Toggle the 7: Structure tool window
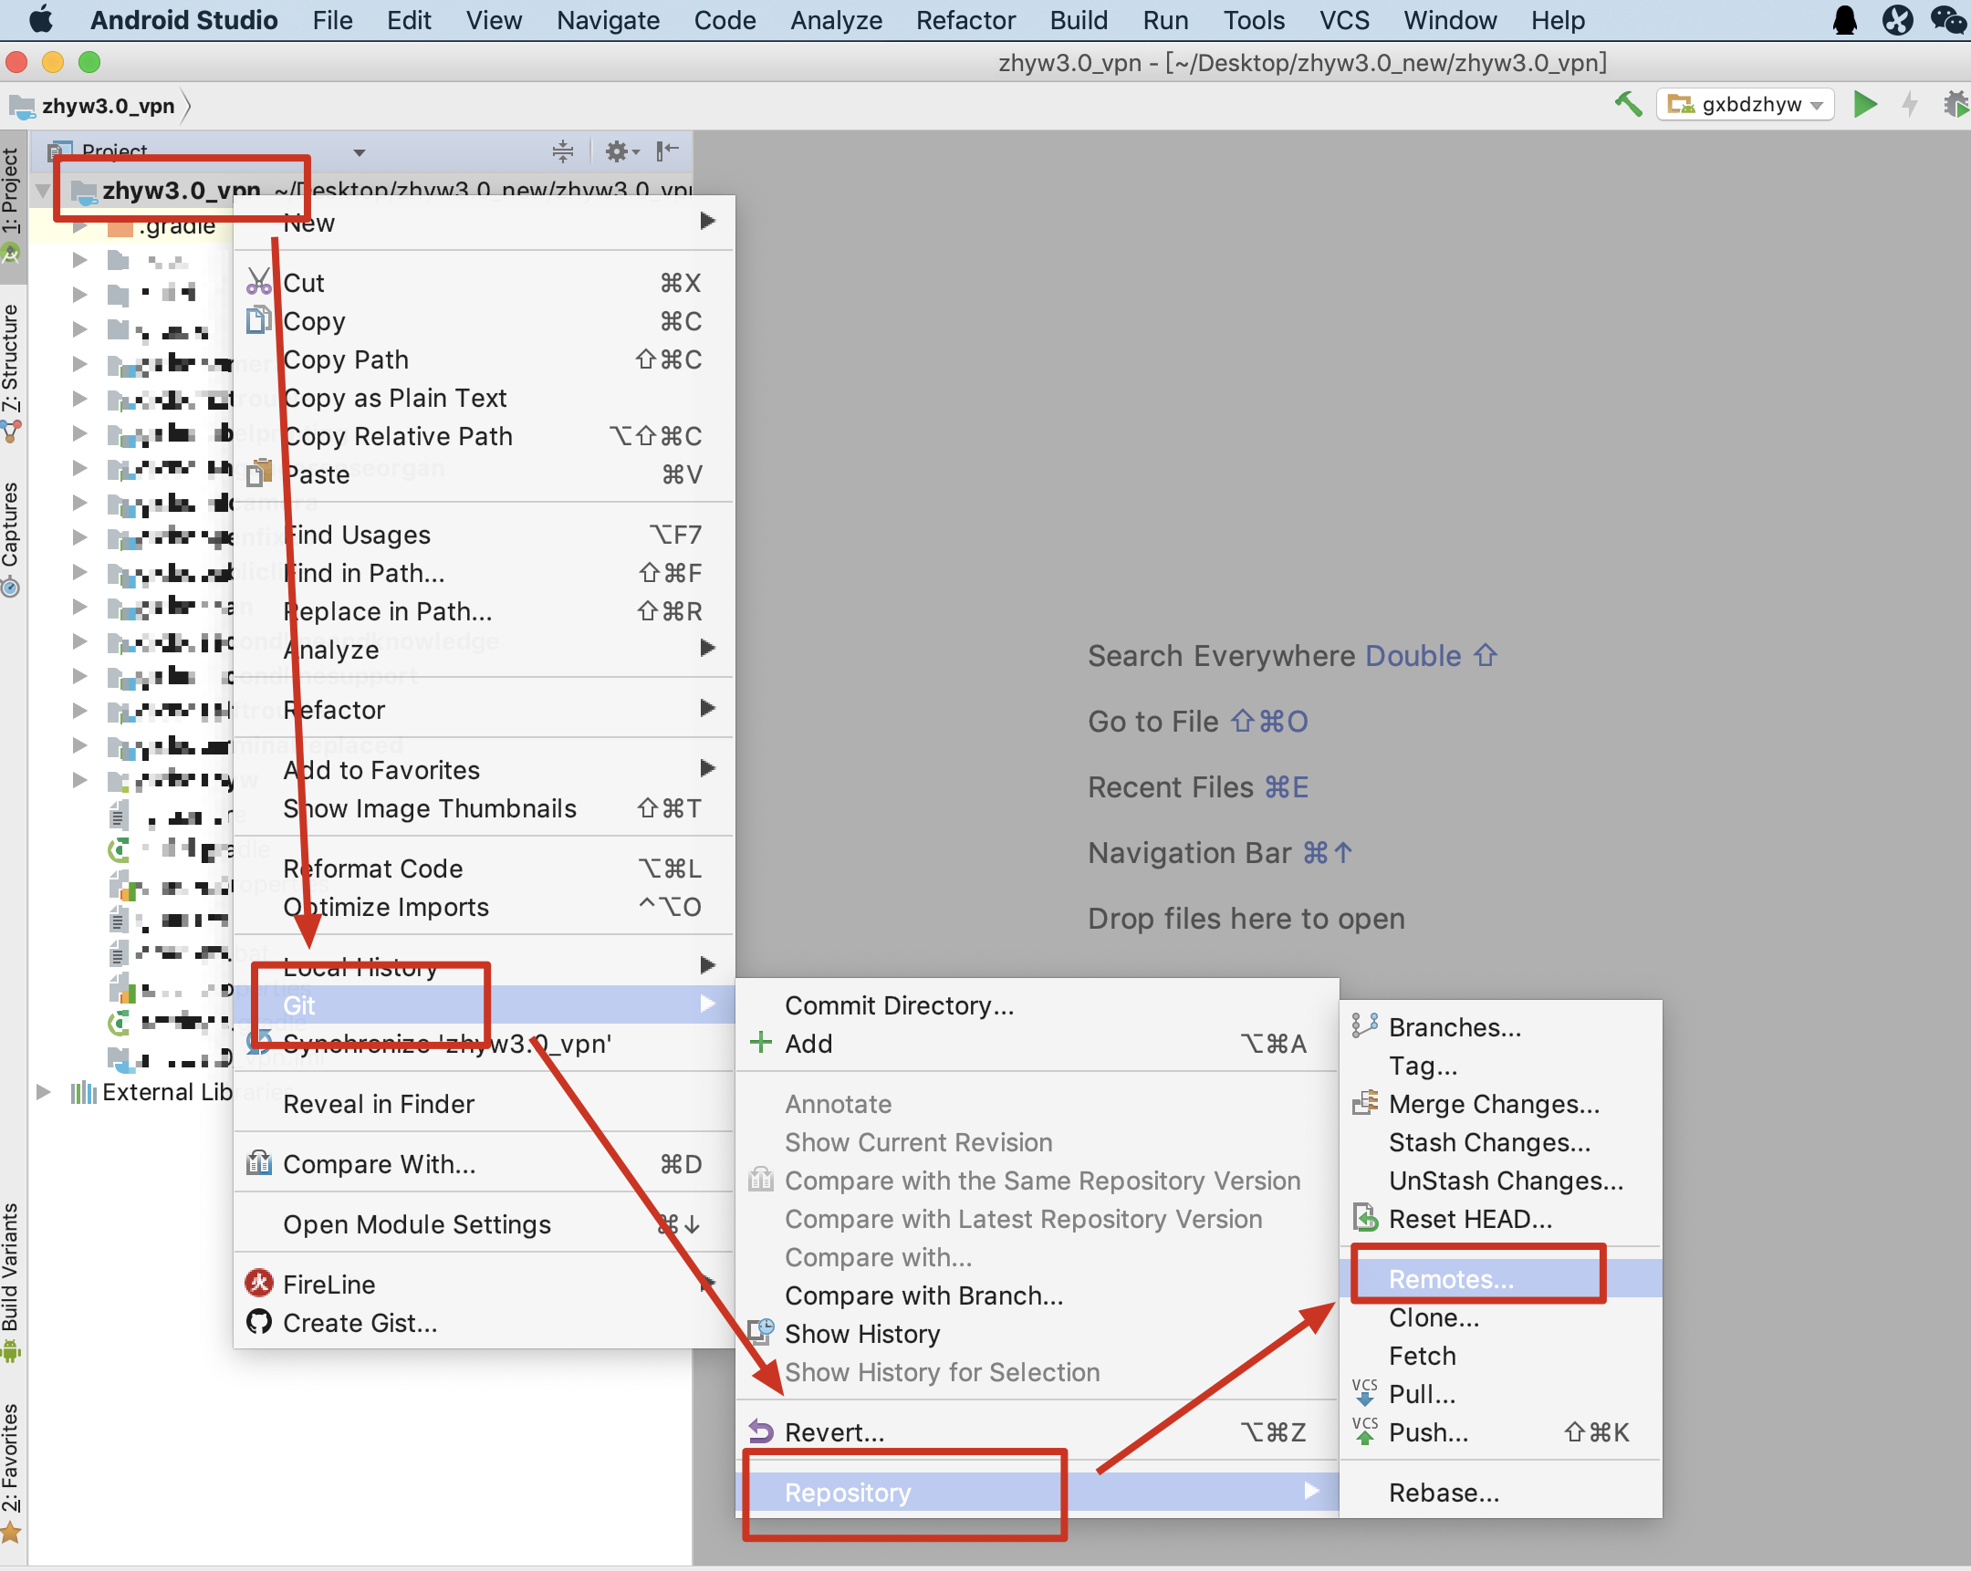Screen dimensions: 1971x1571 coord(12,366)
